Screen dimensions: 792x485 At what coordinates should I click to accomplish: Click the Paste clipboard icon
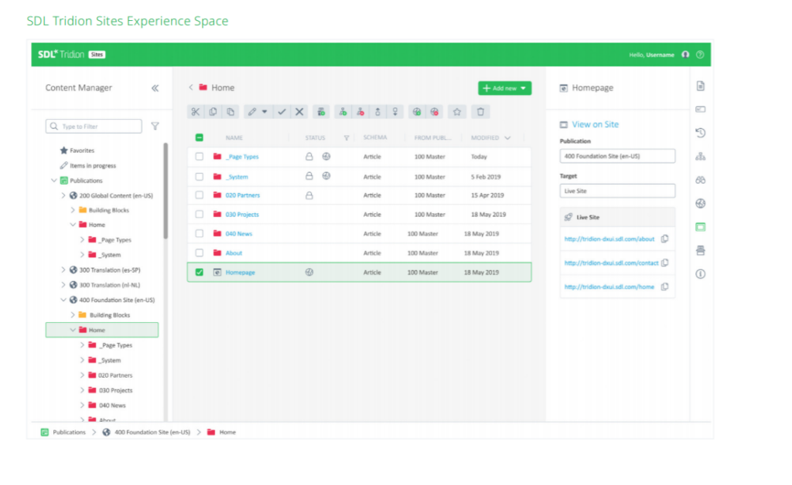pos(230,112)
